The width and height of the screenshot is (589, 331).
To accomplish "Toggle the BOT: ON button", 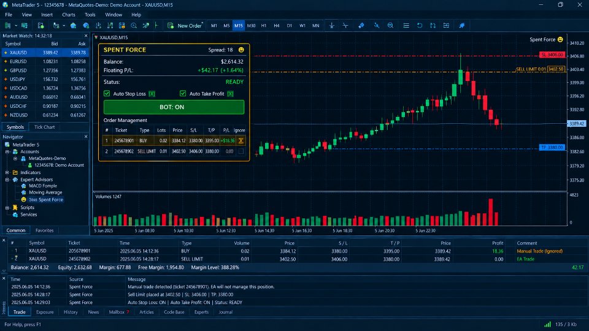I will [174, 107].
